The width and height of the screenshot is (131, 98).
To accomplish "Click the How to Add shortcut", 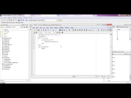I will pyautogui.click(x=11, y=23).
